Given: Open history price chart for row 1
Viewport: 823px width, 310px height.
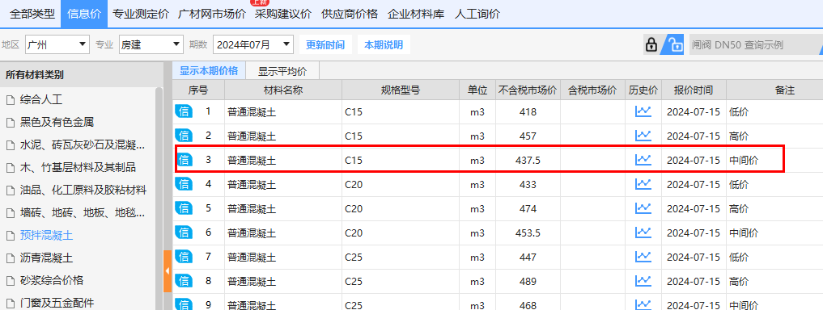Looking at the screenshot, I should (643, 111).
